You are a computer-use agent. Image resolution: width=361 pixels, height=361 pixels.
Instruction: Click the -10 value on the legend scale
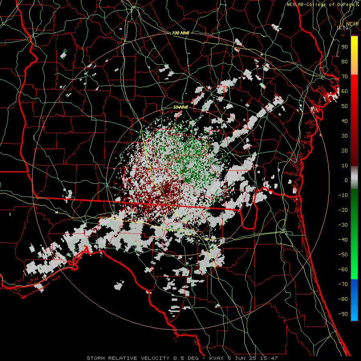click(343, 195)
